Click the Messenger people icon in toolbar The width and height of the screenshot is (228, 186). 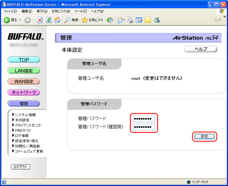click(x=156, y=20)
